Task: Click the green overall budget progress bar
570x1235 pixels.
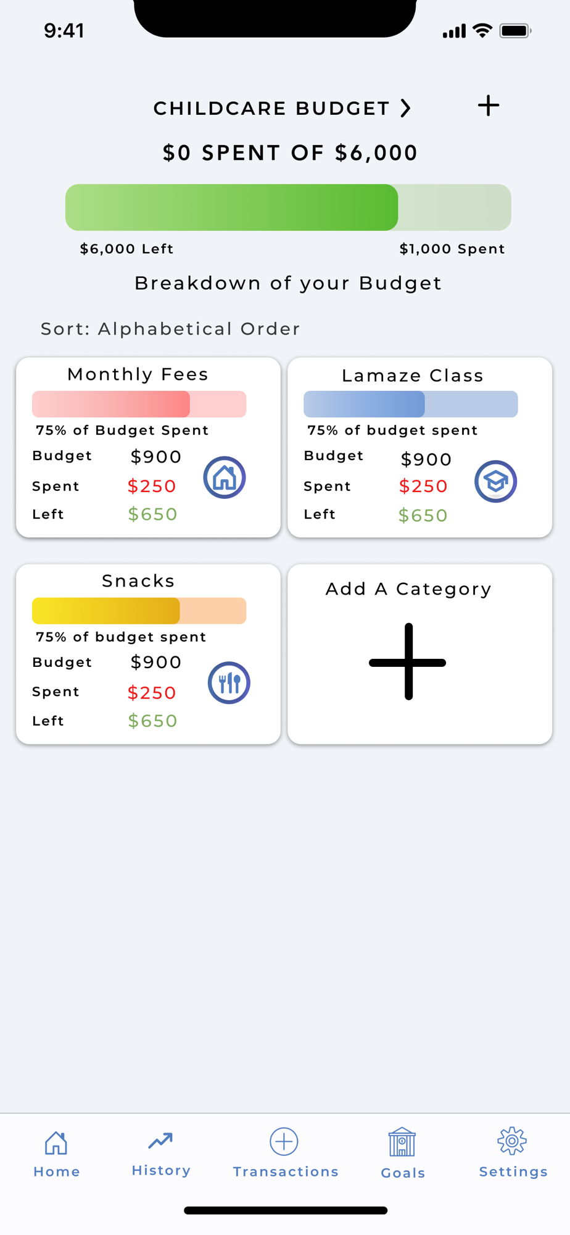Action: (x=288, y=207)
